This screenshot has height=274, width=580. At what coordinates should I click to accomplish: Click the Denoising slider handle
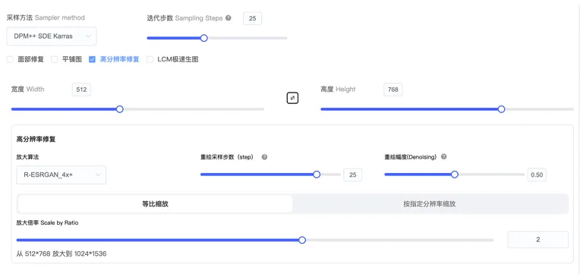[455, 175]
